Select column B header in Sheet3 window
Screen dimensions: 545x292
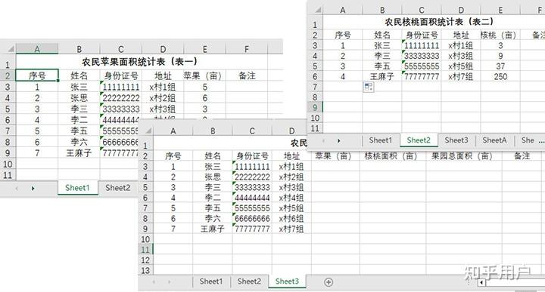(213, 131)
